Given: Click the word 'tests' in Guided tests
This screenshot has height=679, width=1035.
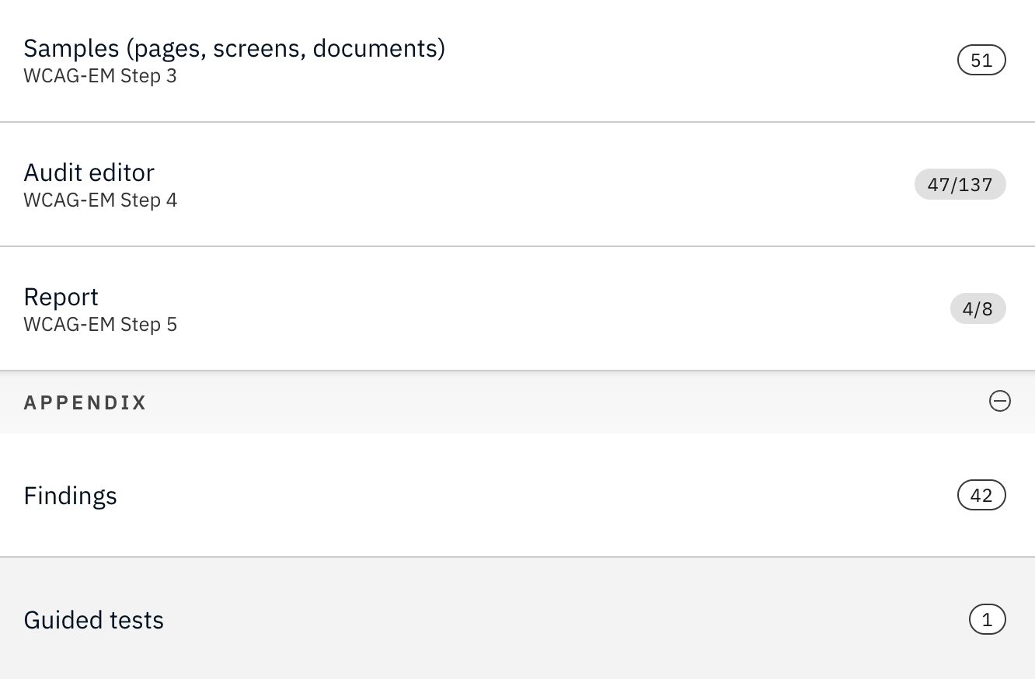Looking at the screenshot, I should [137, 620].
